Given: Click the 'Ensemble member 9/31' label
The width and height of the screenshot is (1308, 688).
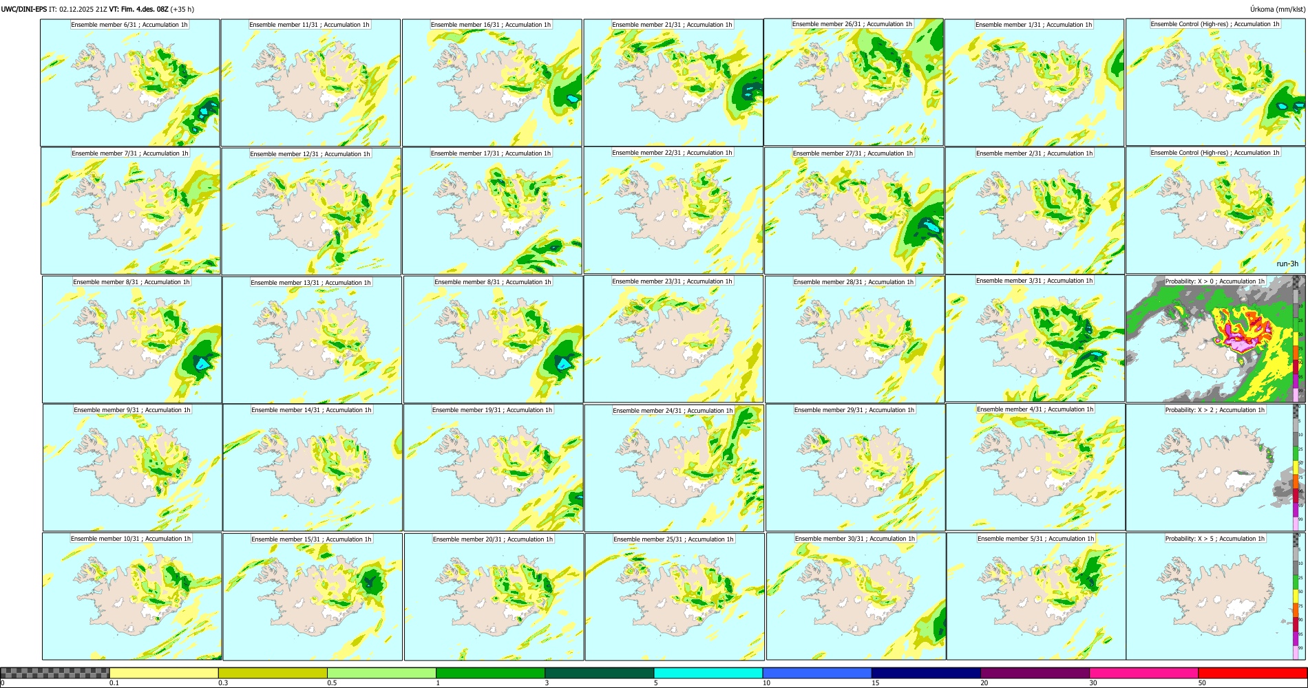Looking at the screenshot, I should coord(132,410).
